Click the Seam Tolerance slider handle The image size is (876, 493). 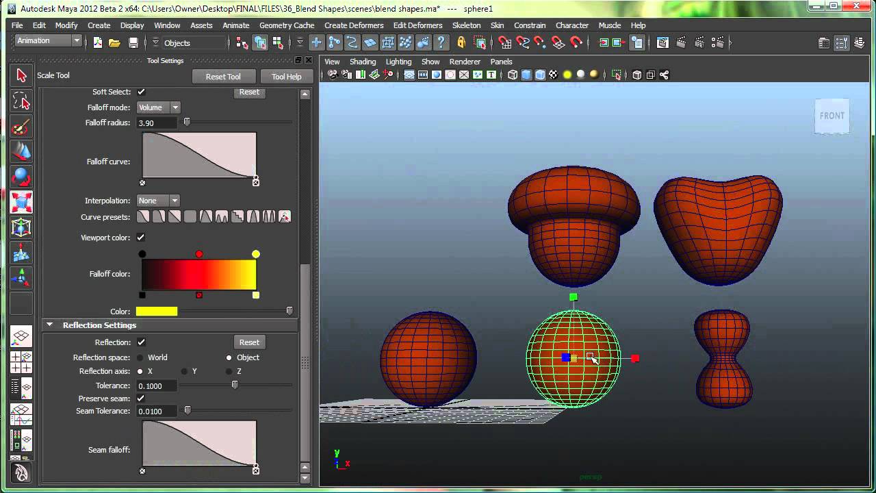click(187, 410)
